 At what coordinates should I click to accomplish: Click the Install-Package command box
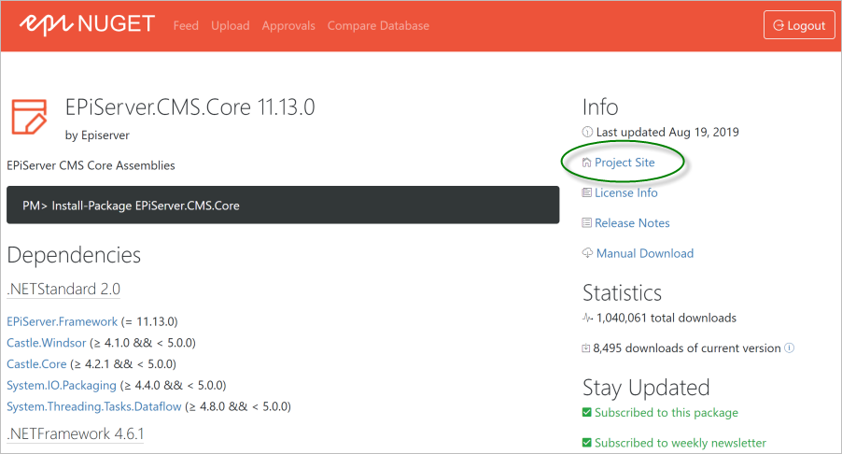tap(283, 205)
